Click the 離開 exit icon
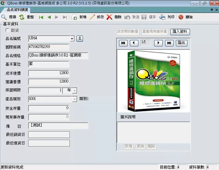This screenshot has height=170, width=219. click(x=181, y=17)
